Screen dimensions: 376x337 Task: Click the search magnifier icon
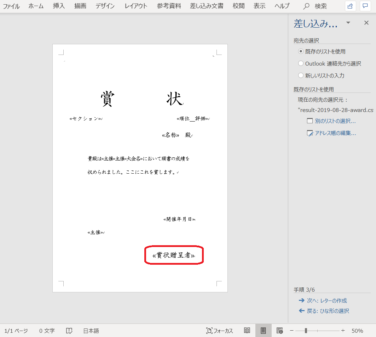point(307,6)
